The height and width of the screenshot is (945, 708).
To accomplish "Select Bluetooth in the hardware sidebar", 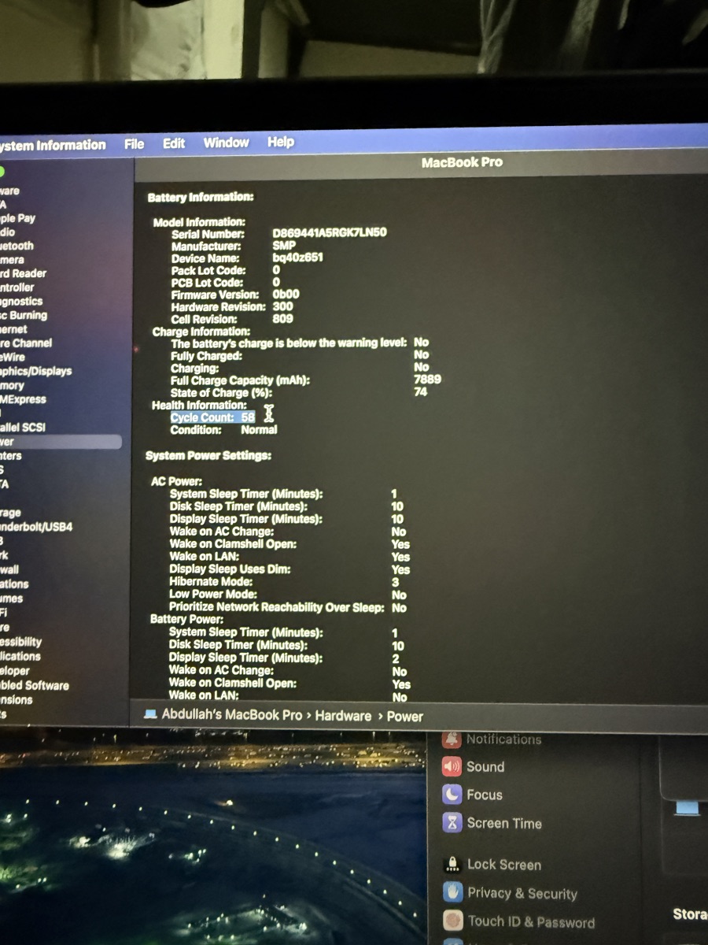I will (x=17, y=246).
